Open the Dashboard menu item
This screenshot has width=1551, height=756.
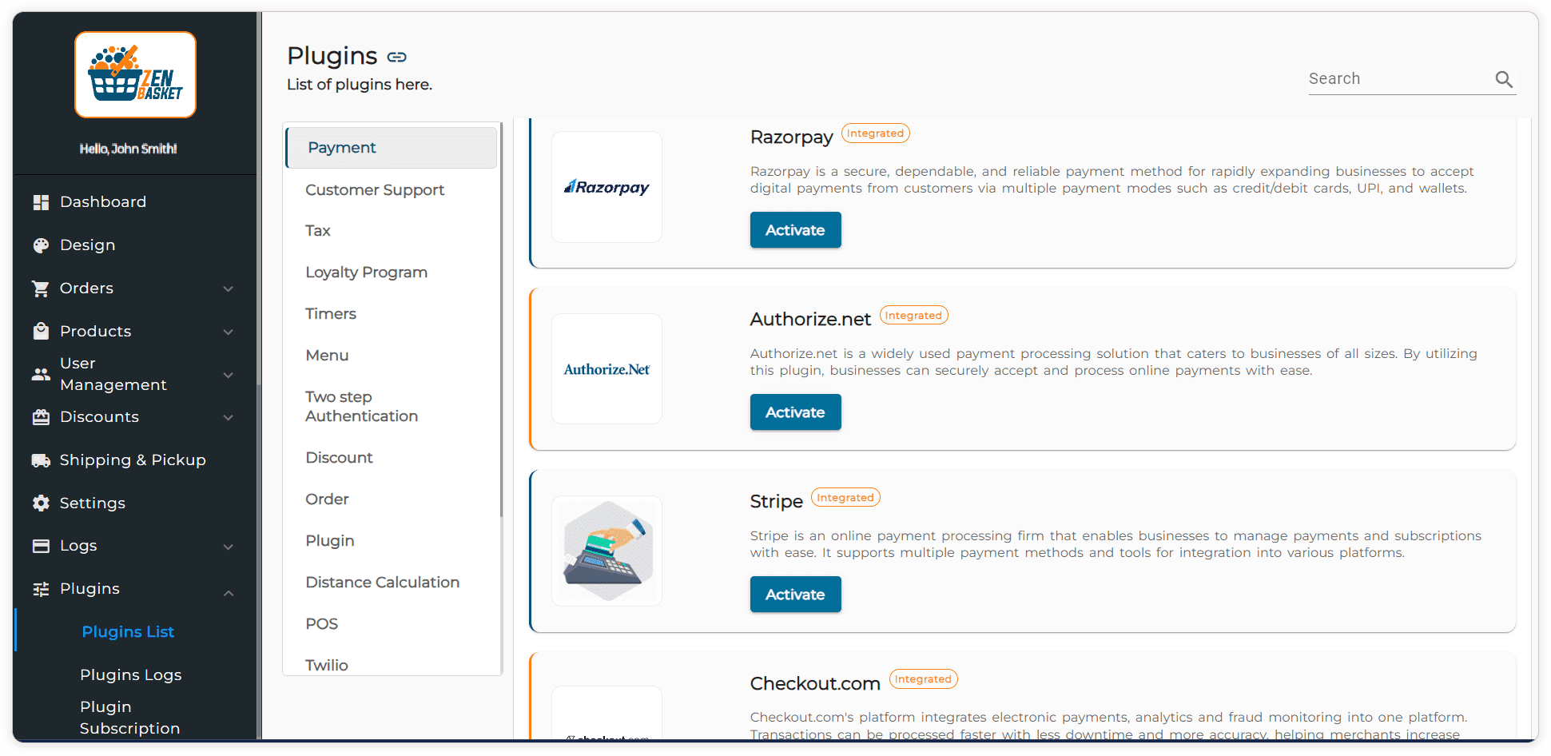click(x=103, y=202)
